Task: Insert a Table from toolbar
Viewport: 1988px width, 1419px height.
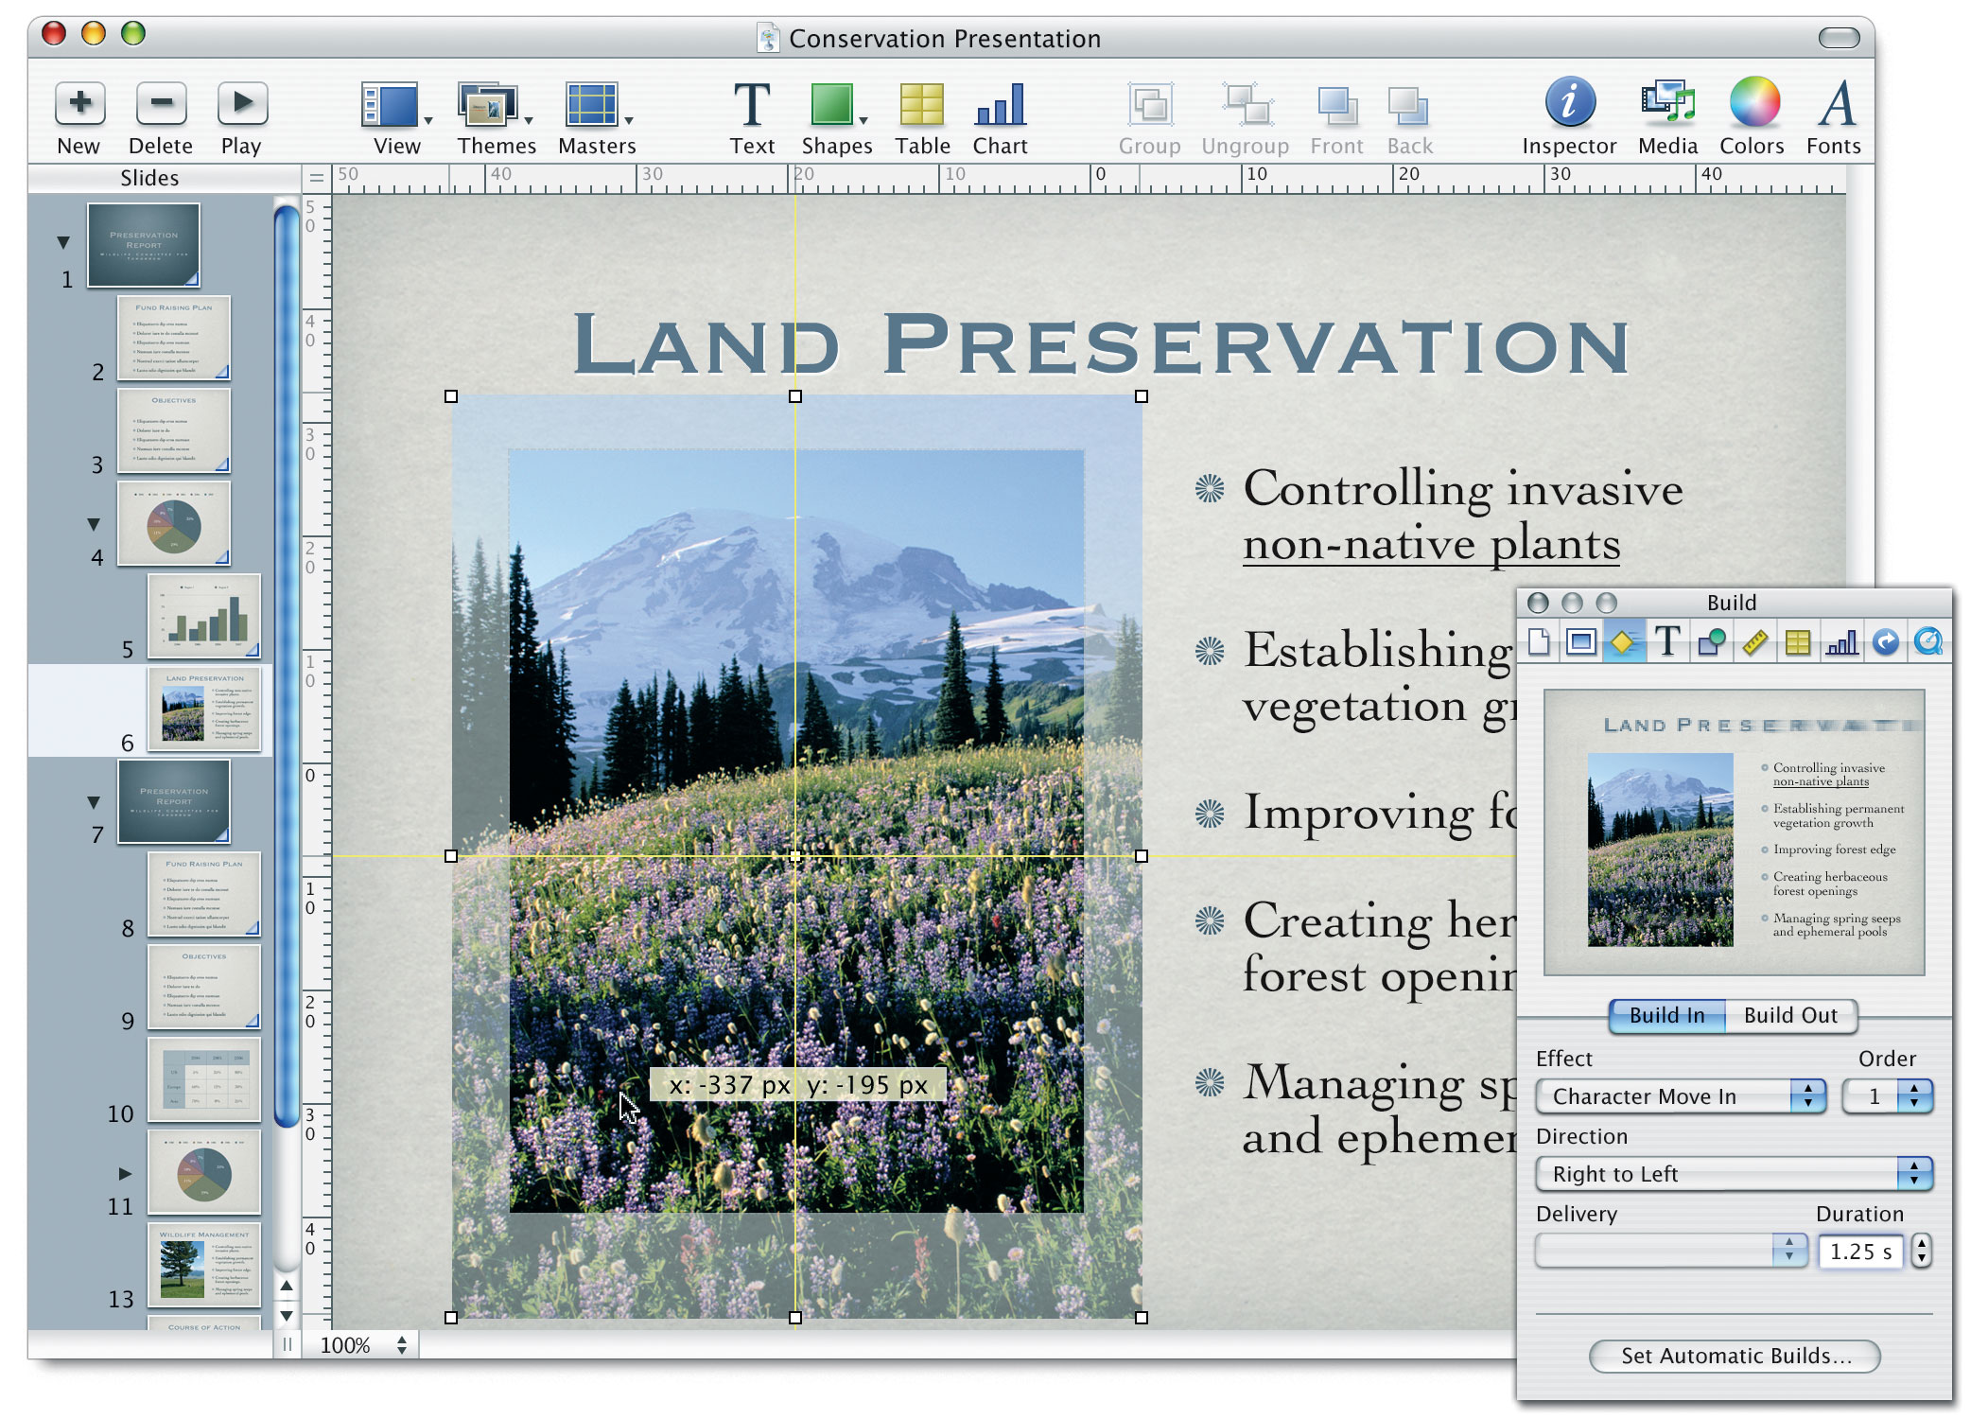Action: 921,106
